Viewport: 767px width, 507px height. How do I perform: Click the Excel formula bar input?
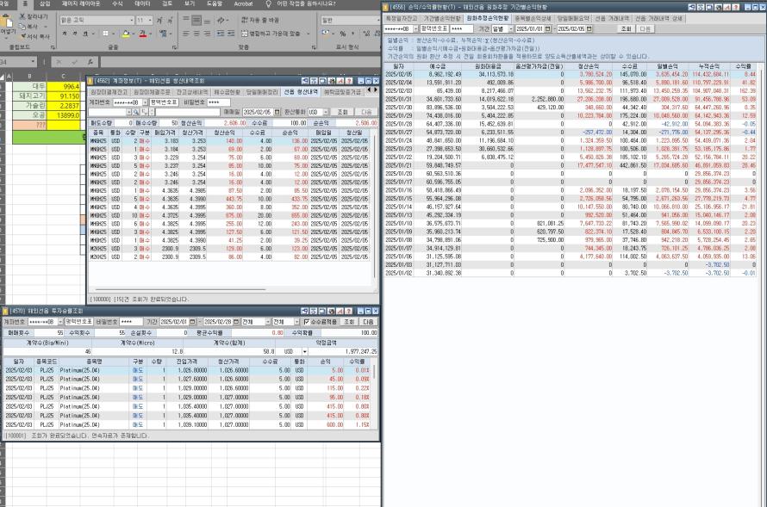coord(240,62)
